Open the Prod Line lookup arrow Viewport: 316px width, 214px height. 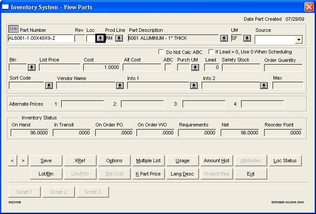tap(119, 38)
